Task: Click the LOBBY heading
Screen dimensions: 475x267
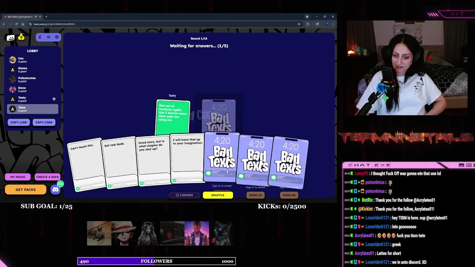Action: (33, 51)
